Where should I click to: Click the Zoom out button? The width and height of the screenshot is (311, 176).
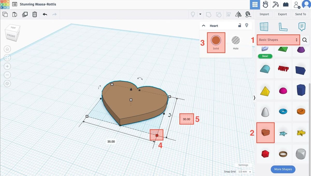pyautogui.click(x=8, y=75)
